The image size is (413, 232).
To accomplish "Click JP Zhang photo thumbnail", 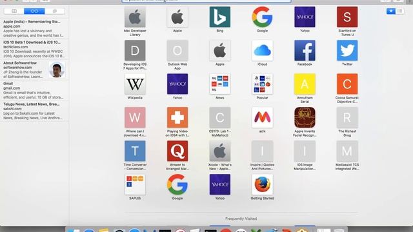I will (x=57, y=70).
